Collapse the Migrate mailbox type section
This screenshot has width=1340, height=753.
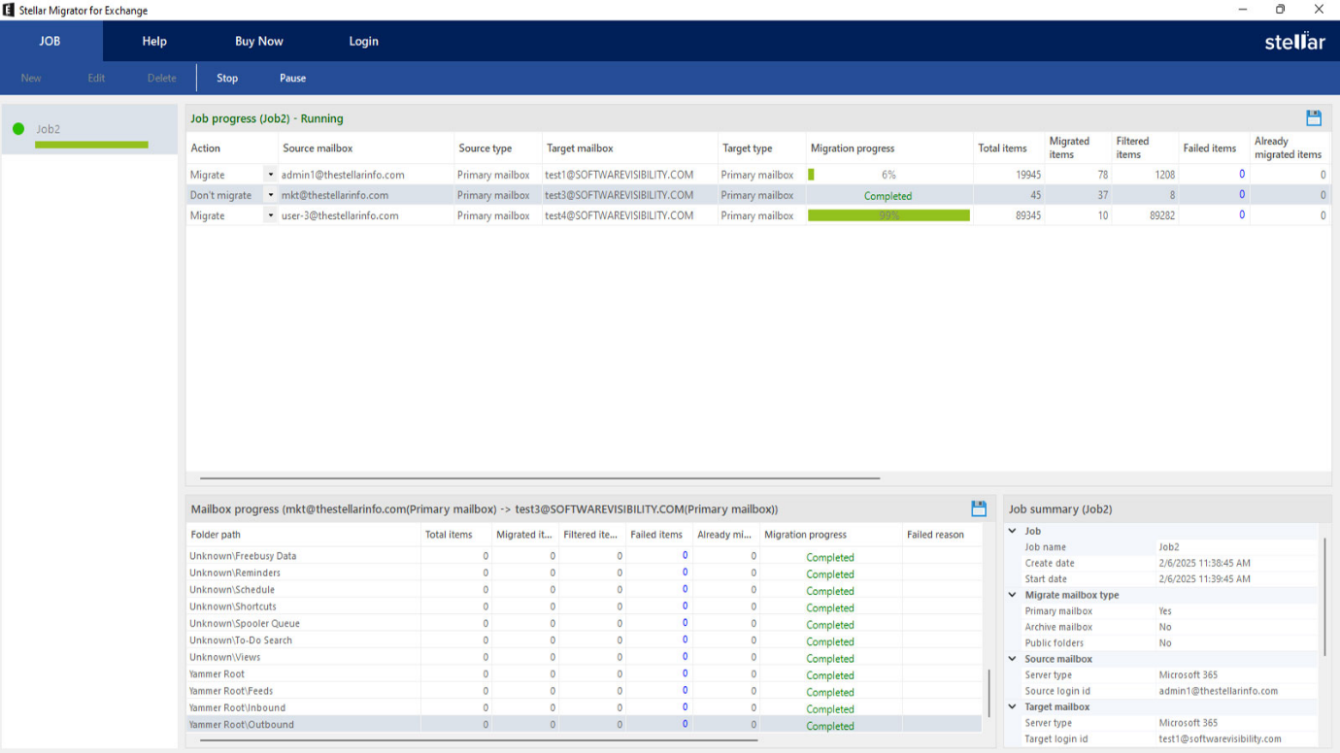[1013, 595]
